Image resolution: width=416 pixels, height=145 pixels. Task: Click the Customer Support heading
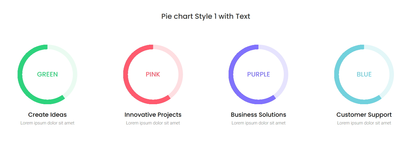coord(364,115)
